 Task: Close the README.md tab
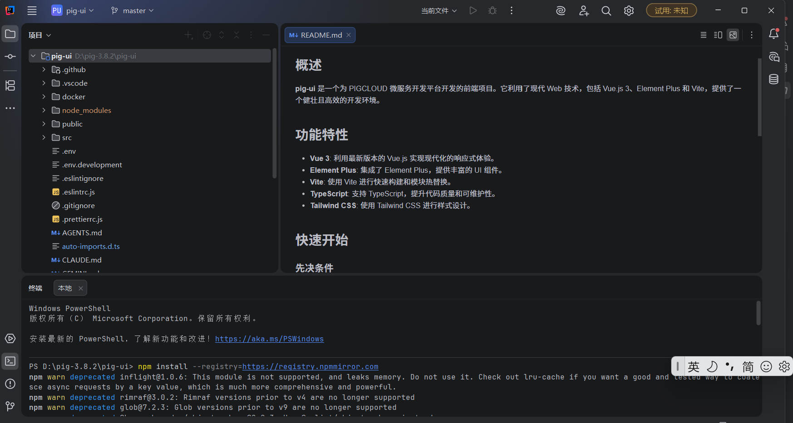pyautogui.click(x=349, y=35)
